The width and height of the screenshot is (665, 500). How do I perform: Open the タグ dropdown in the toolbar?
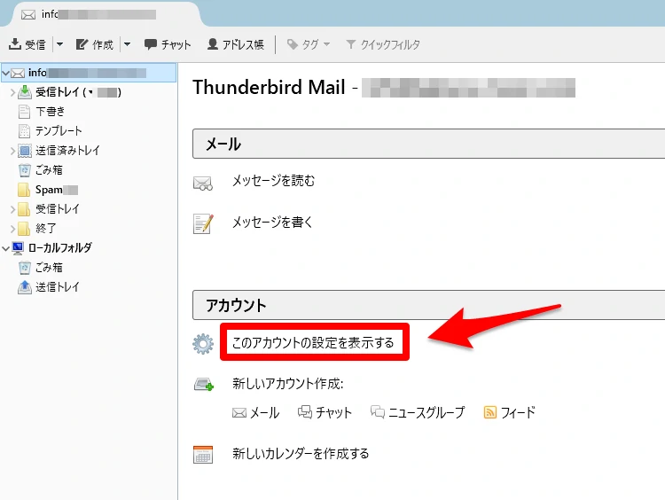pyautogui.click(x=308, y=44)
